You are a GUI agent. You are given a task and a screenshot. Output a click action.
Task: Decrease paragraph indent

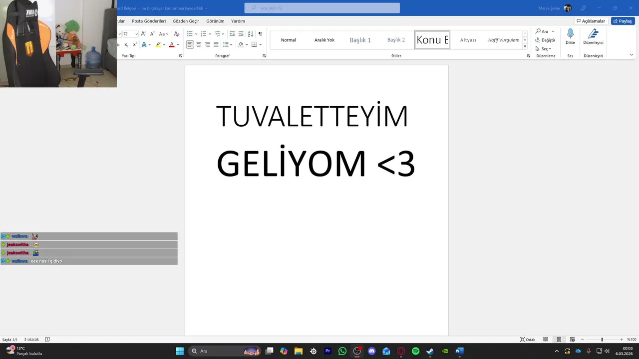coord(232,34)
